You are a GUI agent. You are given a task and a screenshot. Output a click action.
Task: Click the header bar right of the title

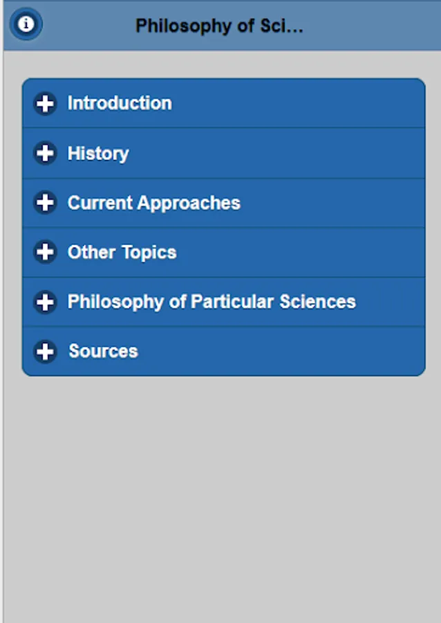point(373,26)
